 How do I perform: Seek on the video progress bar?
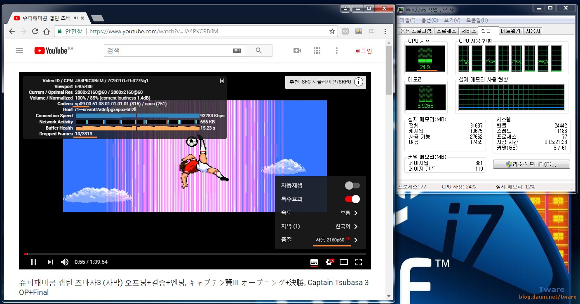pyautogui.click(x=195, y=254)
